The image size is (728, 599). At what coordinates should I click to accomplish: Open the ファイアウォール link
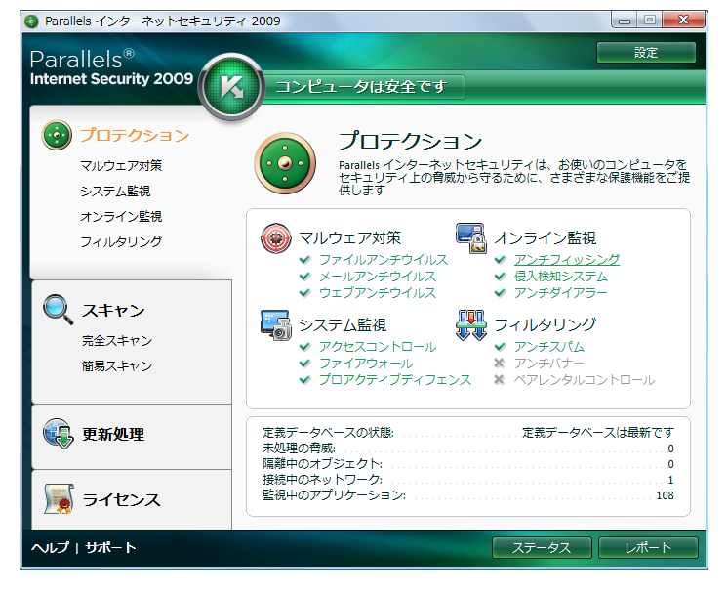pyautogui.click(x=366, y=364)
